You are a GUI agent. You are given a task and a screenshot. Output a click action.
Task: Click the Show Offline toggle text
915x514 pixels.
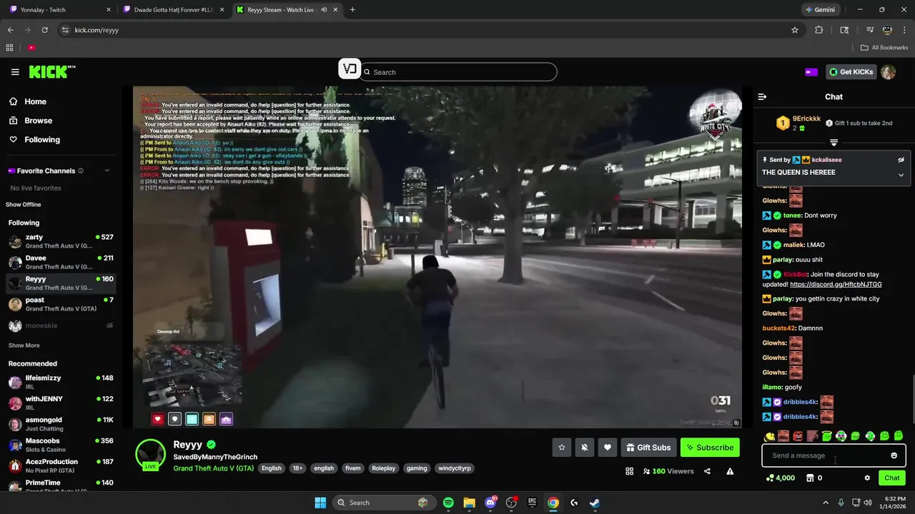pyautogui.click(x=24, y=205)
